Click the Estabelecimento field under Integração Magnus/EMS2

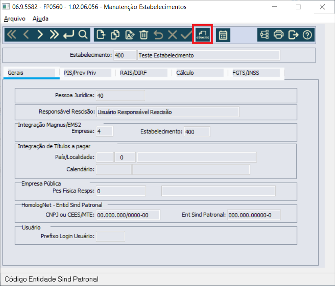197,132
